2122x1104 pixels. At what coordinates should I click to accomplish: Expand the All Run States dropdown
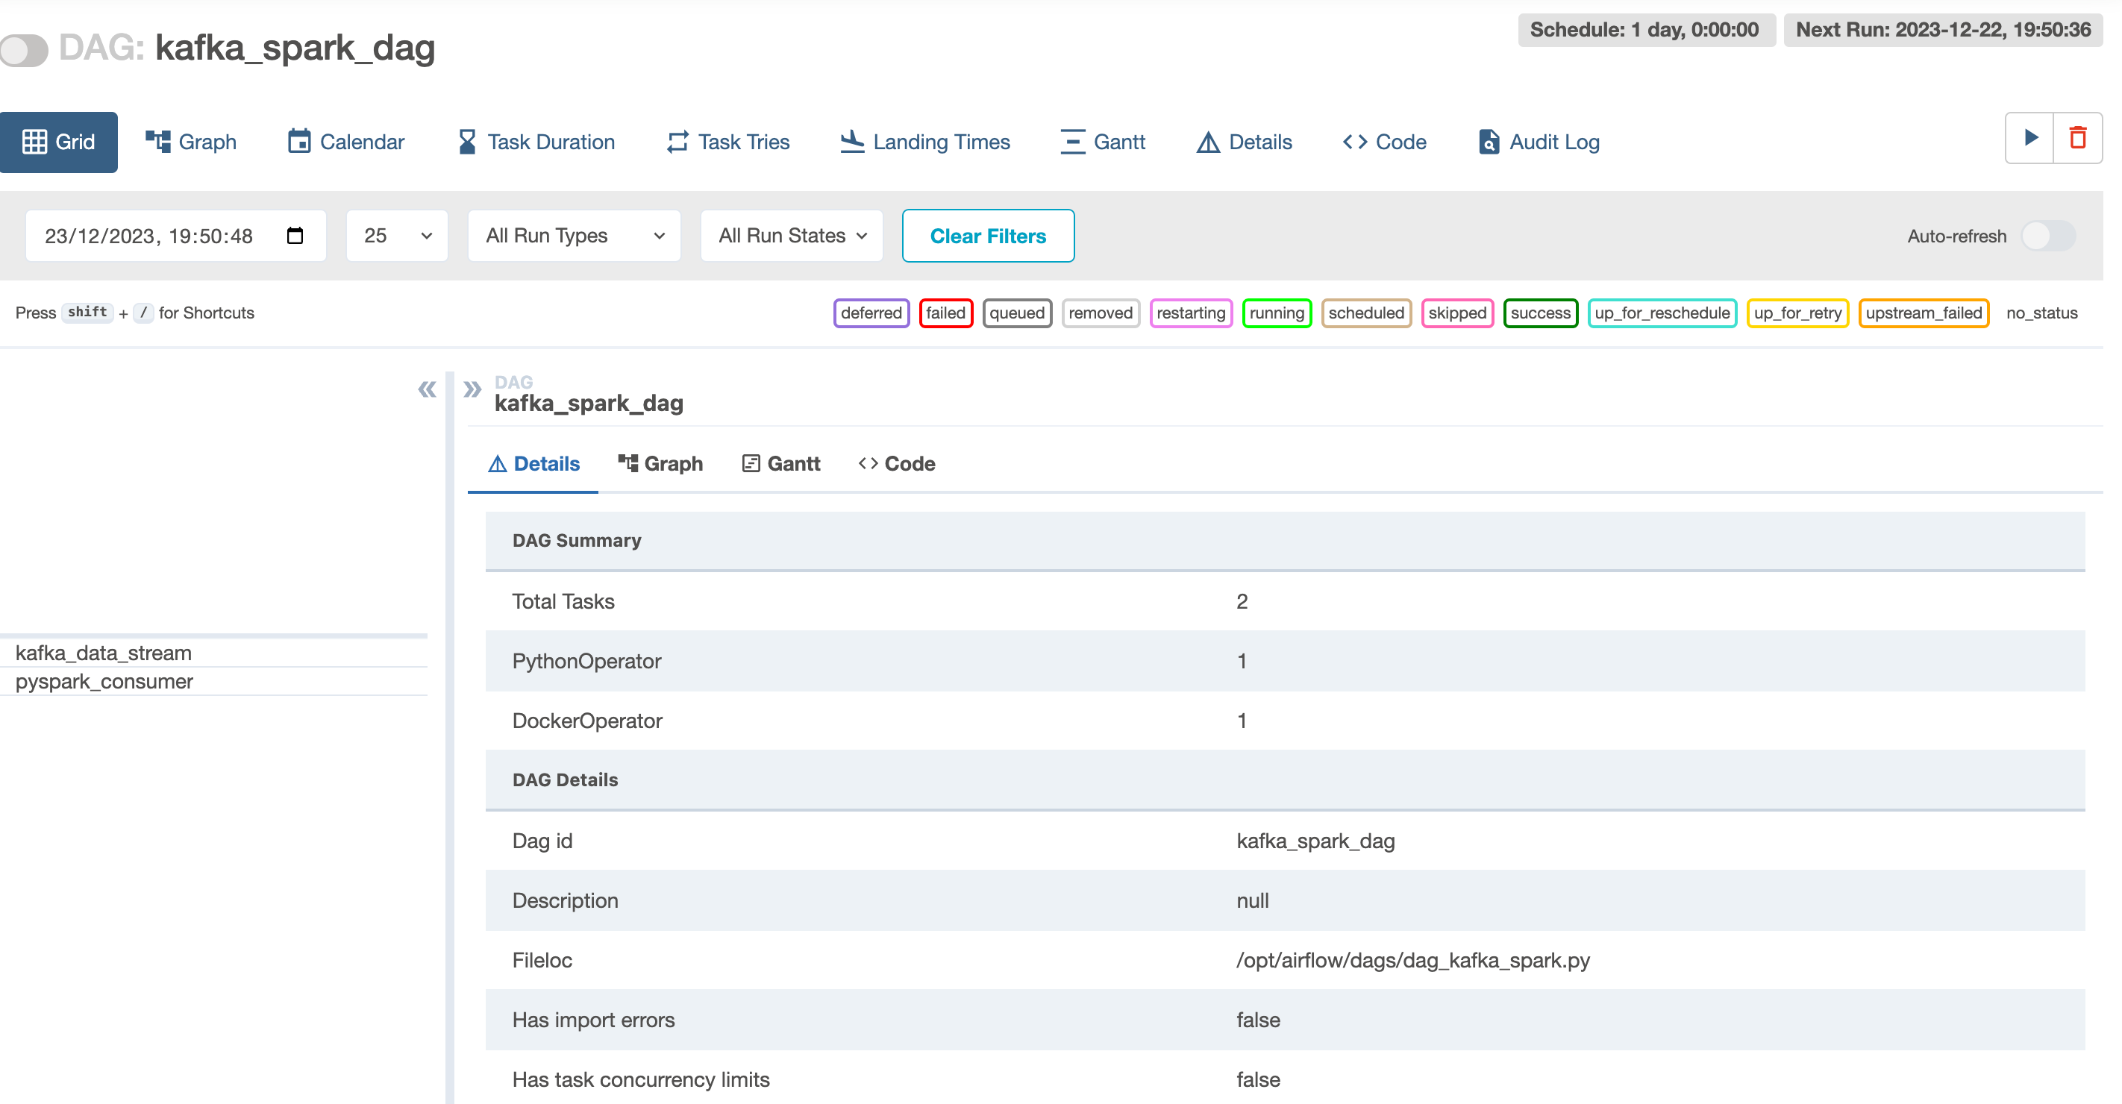click(792, 236)
